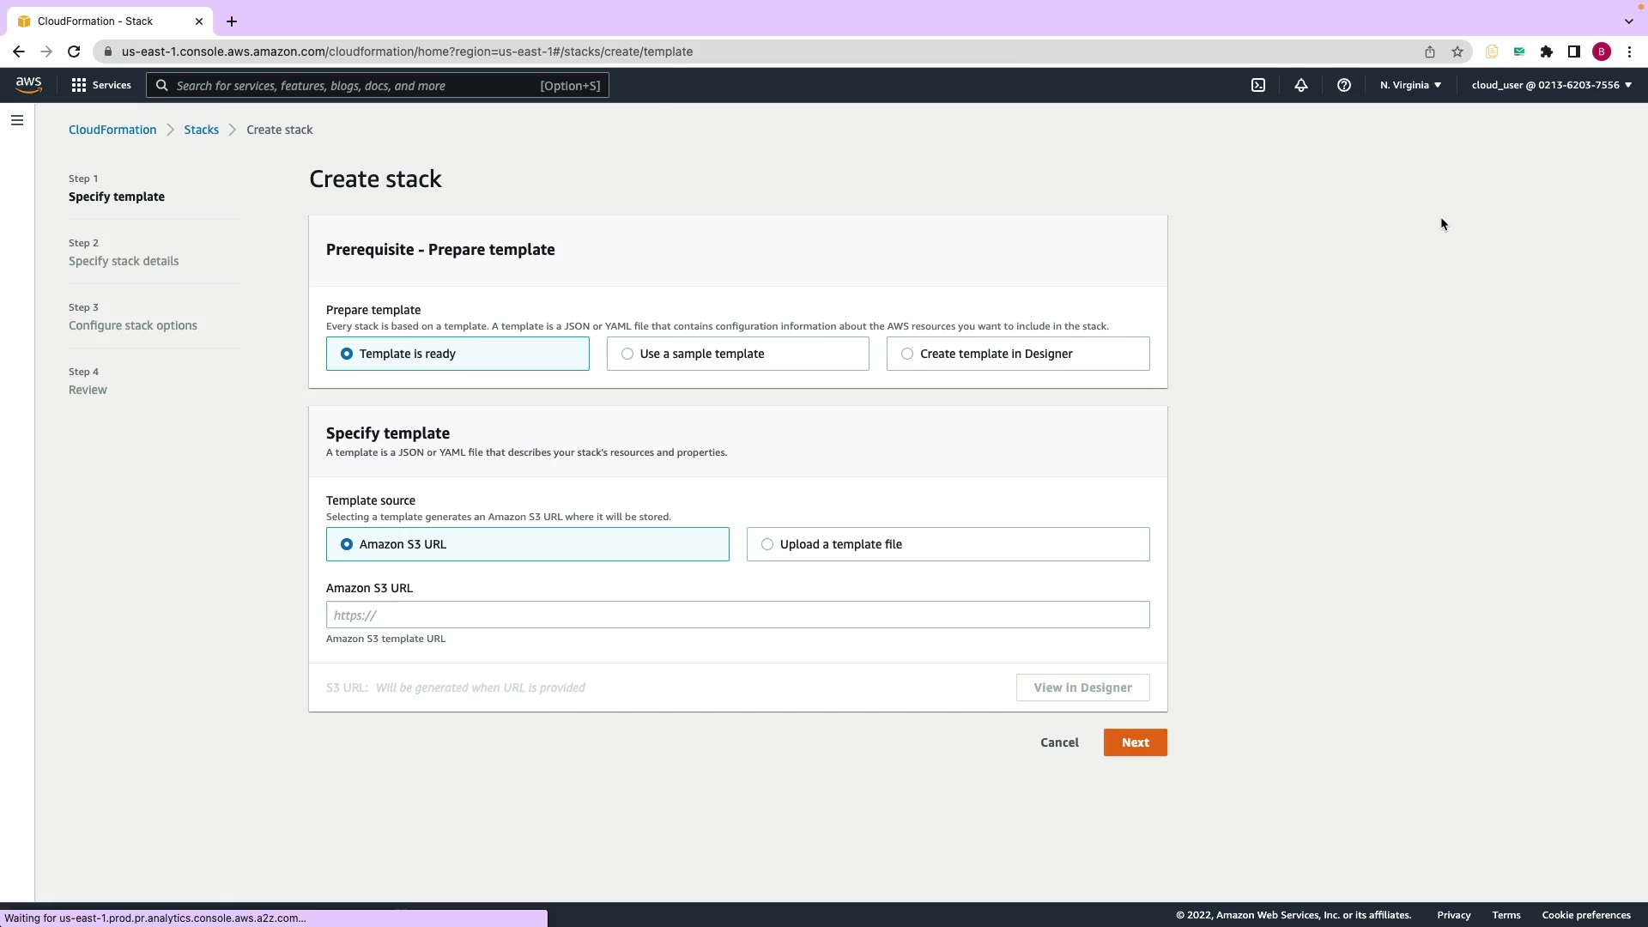Open the notifications bell
This screenshot has height=927, width=1648.
[x=1301, y=85]
